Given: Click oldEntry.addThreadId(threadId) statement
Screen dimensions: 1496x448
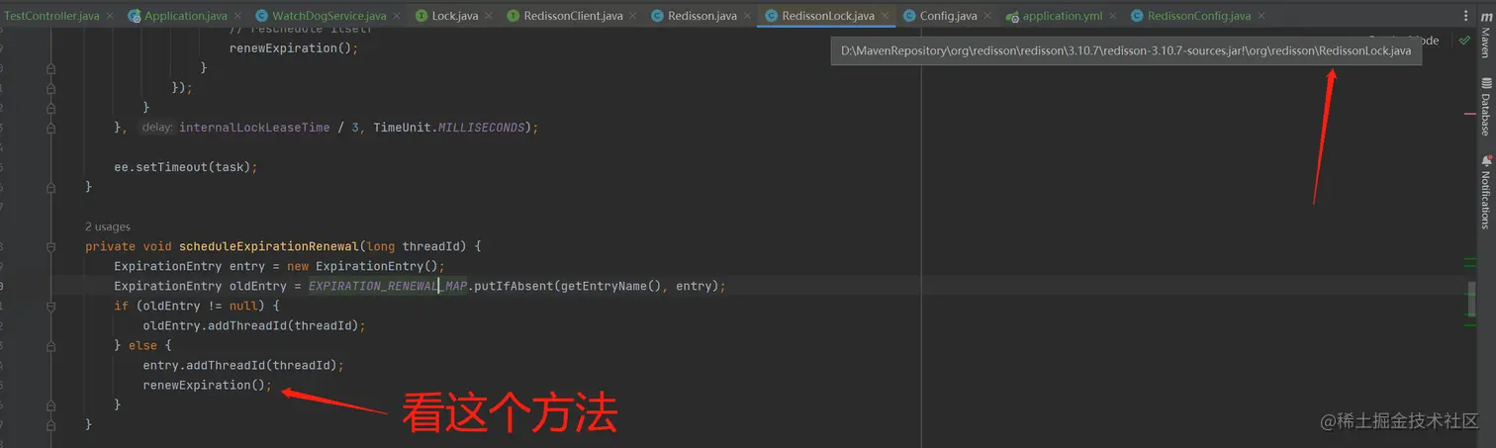Looking at the screenshot, I should 254,325.
